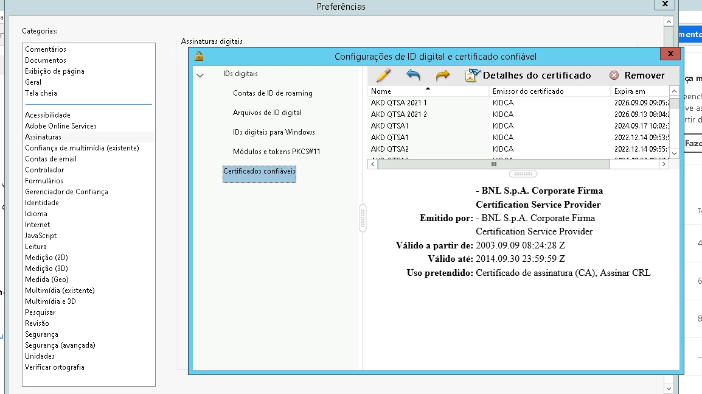Sort by Emissor do certificado column
Viewport: 702px width, 394px height.
550,91
